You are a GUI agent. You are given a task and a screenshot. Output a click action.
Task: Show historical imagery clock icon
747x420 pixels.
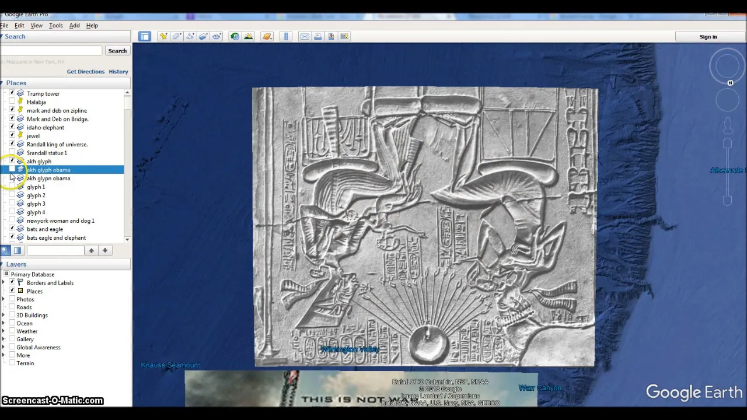point(235,36)
